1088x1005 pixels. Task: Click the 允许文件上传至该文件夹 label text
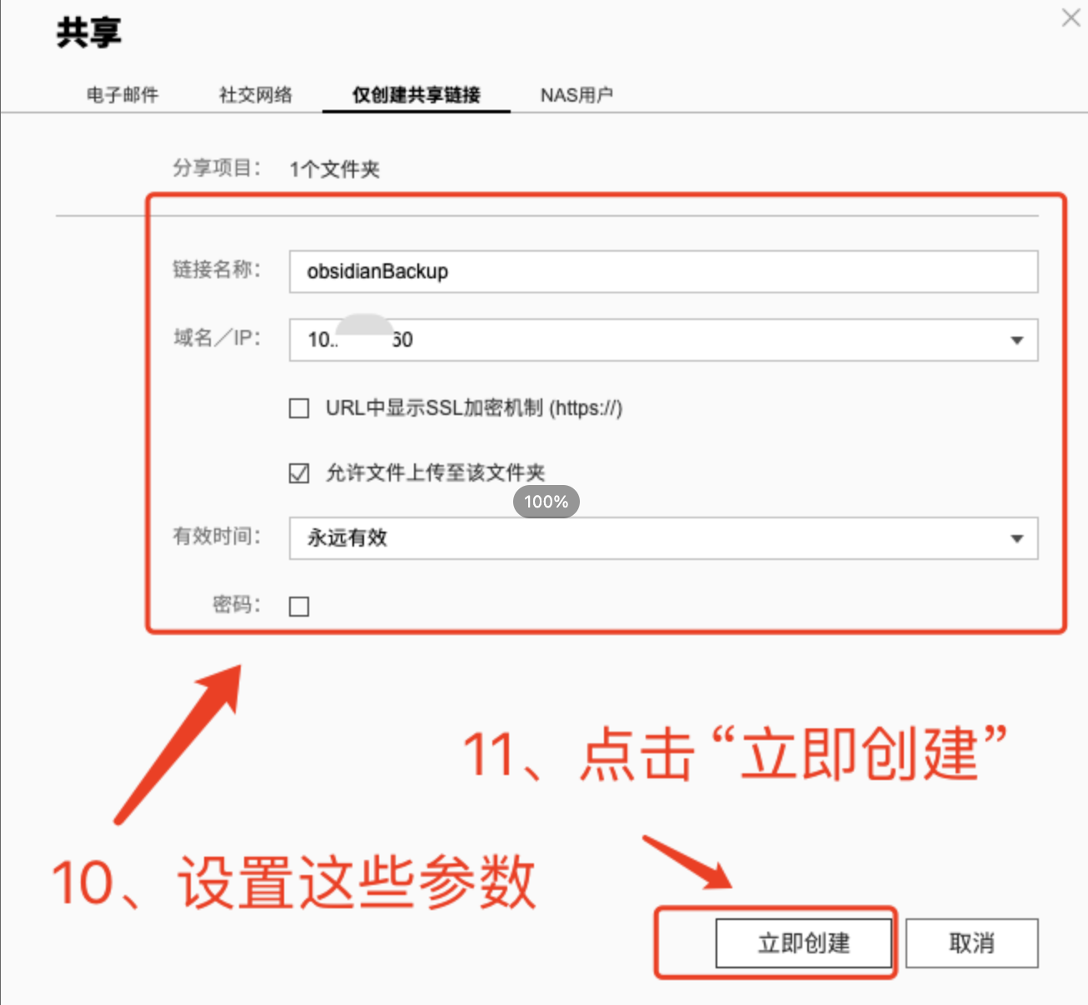[436, 473]
